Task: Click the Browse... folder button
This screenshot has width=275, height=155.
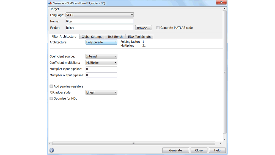Action: click(143, 28)
